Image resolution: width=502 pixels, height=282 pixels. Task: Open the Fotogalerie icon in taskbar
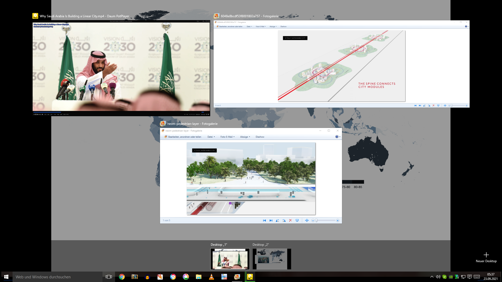pyautogui.click(x=237, y=277)
